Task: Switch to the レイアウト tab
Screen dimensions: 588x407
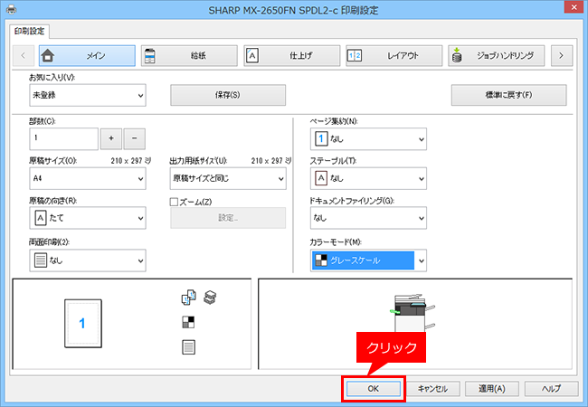Action: 394,56
